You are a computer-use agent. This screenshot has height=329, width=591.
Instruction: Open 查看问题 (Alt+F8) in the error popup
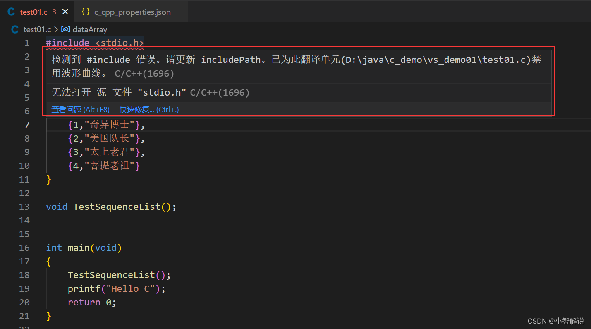coord(81,109)
